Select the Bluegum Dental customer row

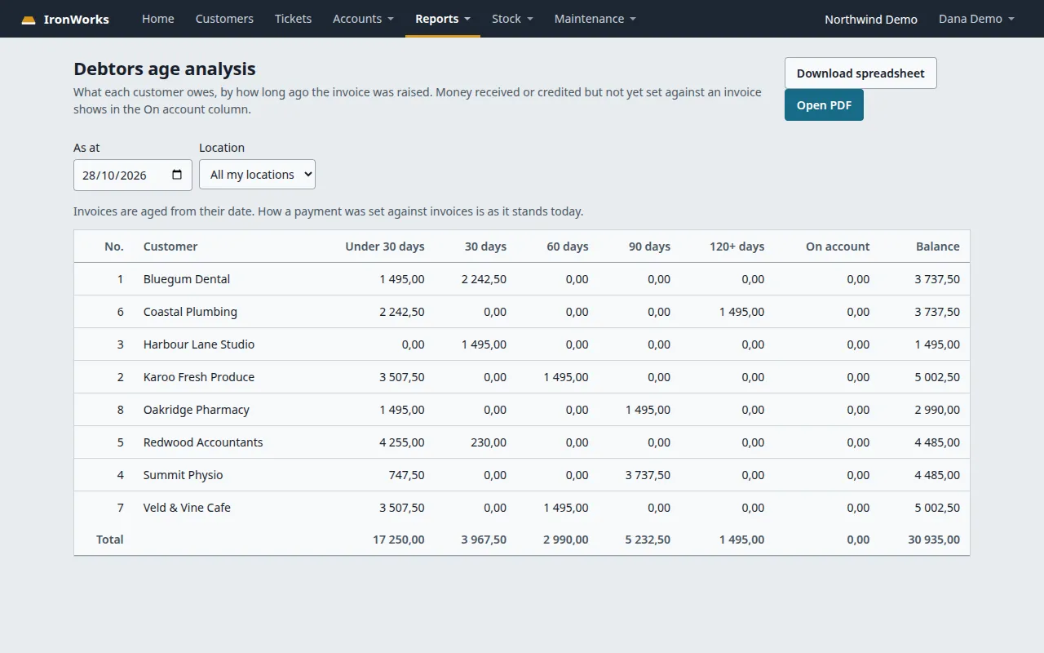[522, 279]
